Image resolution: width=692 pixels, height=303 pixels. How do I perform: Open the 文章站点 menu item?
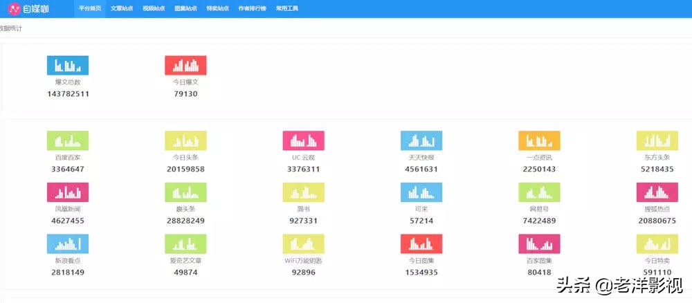(122, 8)
